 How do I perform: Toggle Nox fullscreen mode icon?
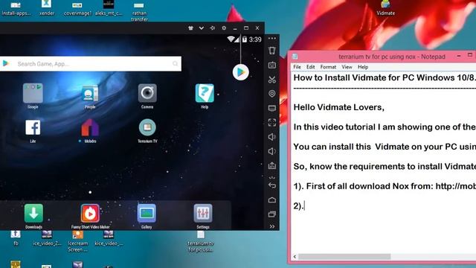tap(272, 122)
